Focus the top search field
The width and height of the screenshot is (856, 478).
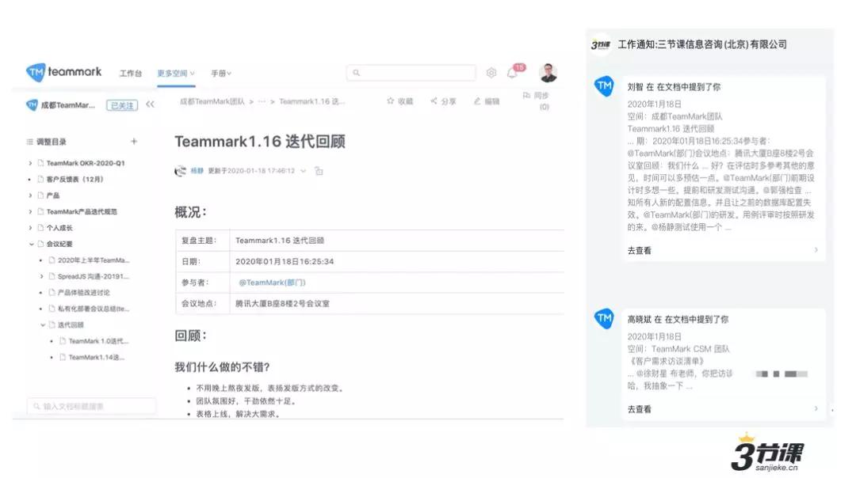click(x=411, y=73)
